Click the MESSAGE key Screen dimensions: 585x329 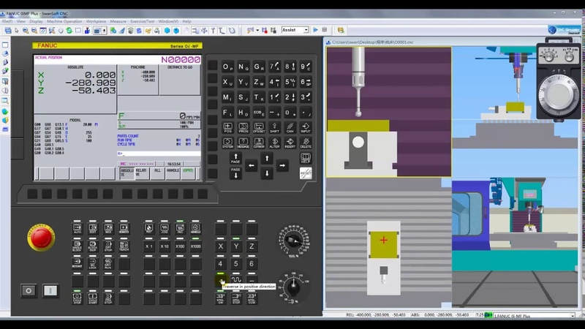244,143
